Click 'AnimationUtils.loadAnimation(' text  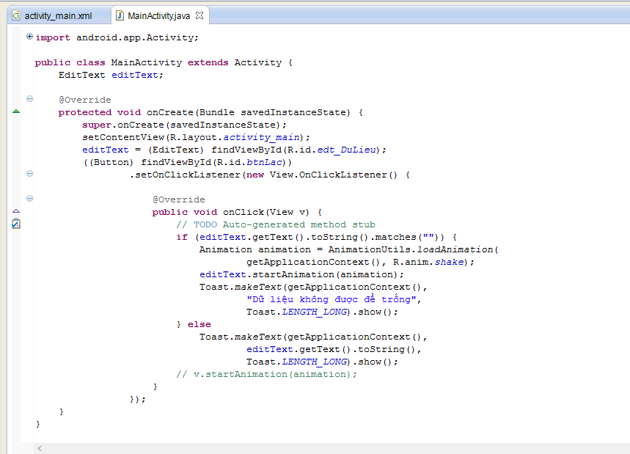pos(414,249)
